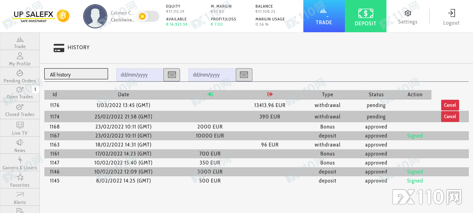Viewport: 473px width, 213px height.
Task: Go to Pending Orders in the sidebar
Action: pos(20,76)
